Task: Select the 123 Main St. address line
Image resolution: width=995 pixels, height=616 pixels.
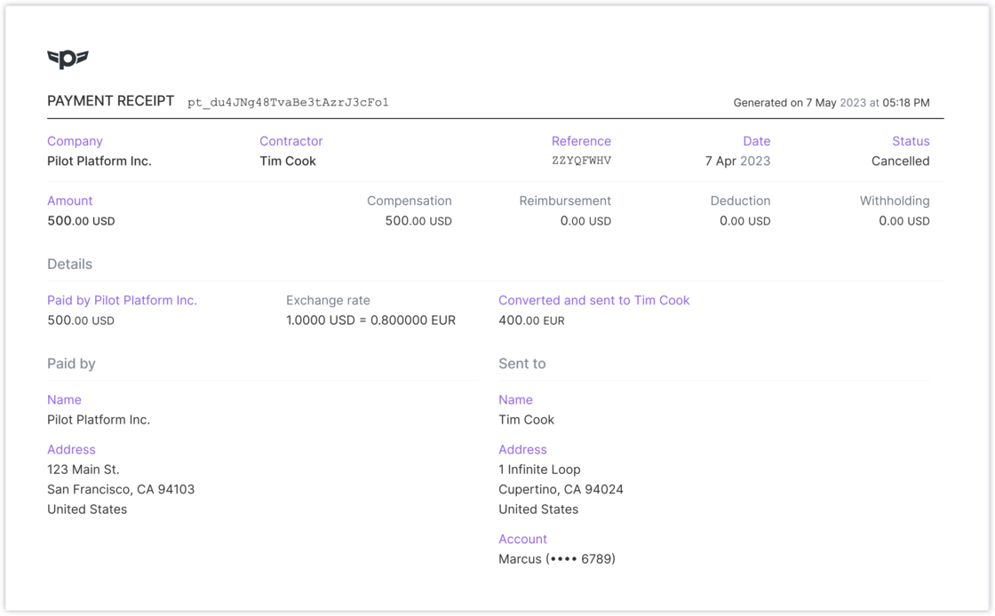Action: 84,470
